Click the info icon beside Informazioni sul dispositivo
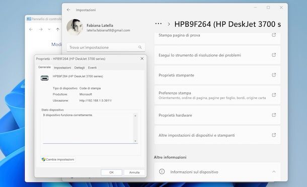Viewport: 307px width, 187px height. click(x=162, y=171)
